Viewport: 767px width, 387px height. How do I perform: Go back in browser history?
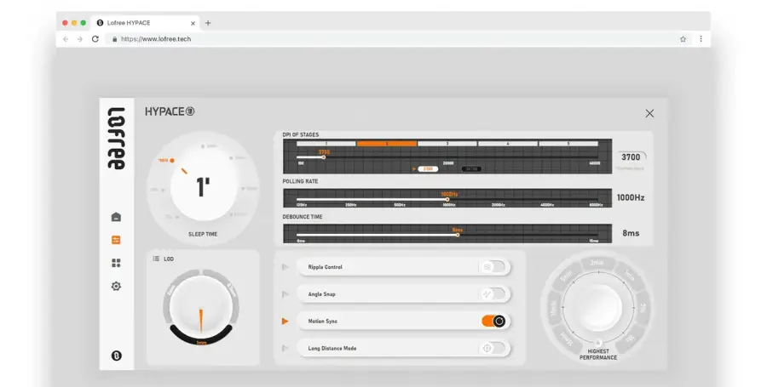click(66, 39)
